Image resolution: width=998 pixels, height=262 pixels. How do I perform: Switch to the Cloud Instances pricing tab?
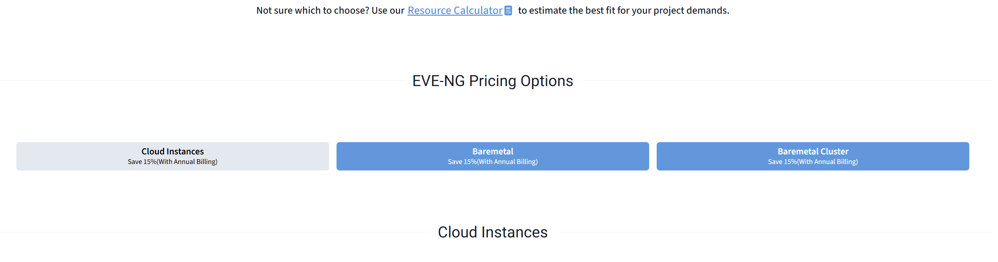pos(173,156)
